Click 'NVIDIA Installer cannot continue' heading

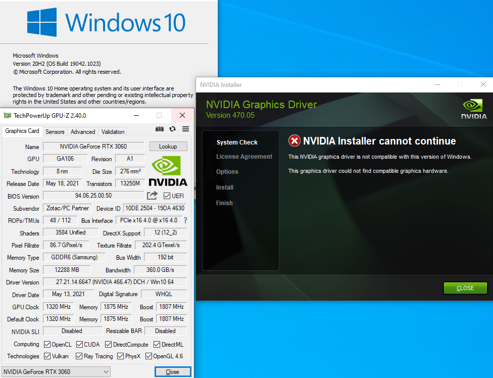click(x=379, y=141)
